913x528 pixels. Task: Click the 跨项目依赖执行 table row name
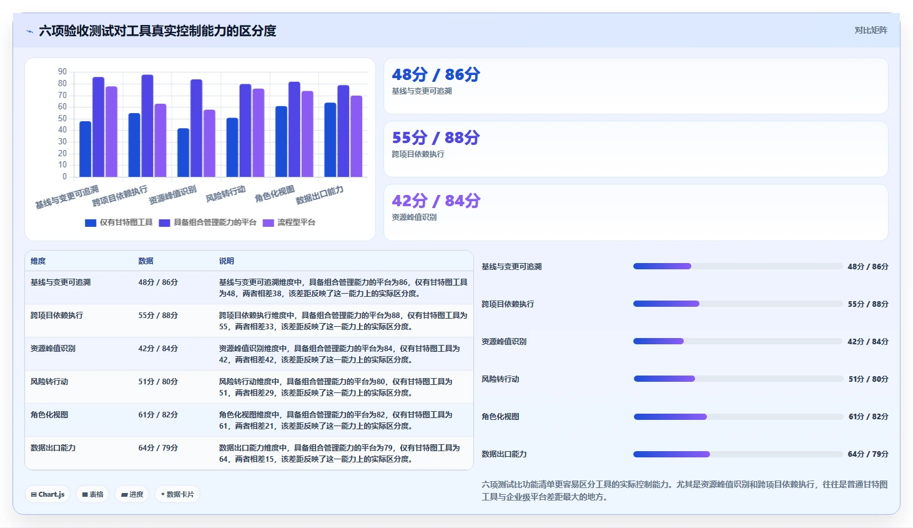coord(57,316)
